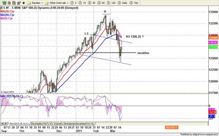Select the 15 minute interval icon
This screenshot has height=136, width=219.
click(x=82, y=3)
